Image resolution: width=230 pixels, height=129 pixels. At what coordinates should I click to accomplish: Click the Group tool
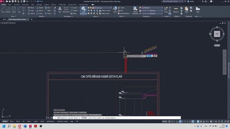coord(166,10)
